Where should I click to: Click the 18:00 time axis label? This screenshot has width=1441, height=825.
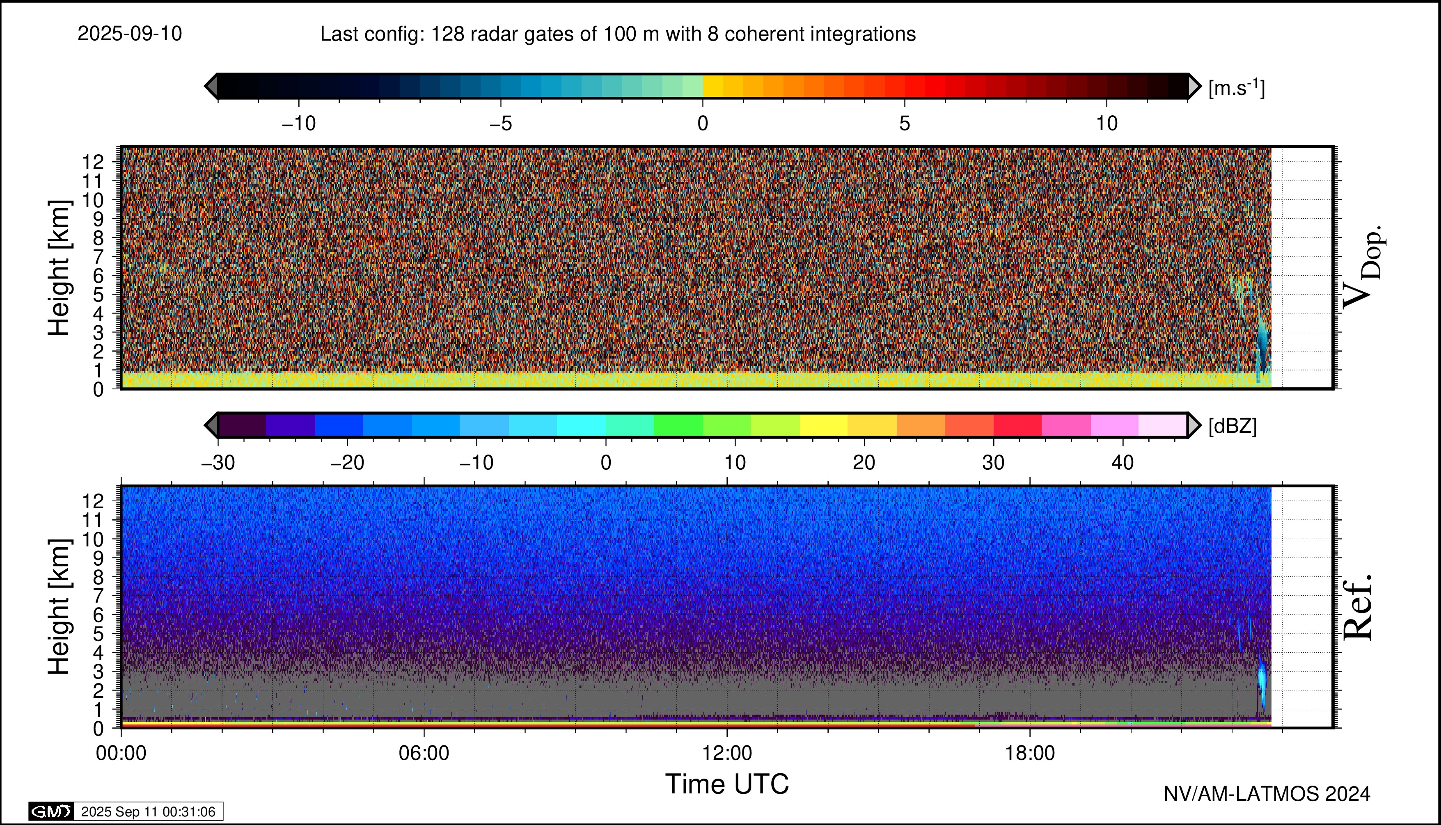[1029, 753]
